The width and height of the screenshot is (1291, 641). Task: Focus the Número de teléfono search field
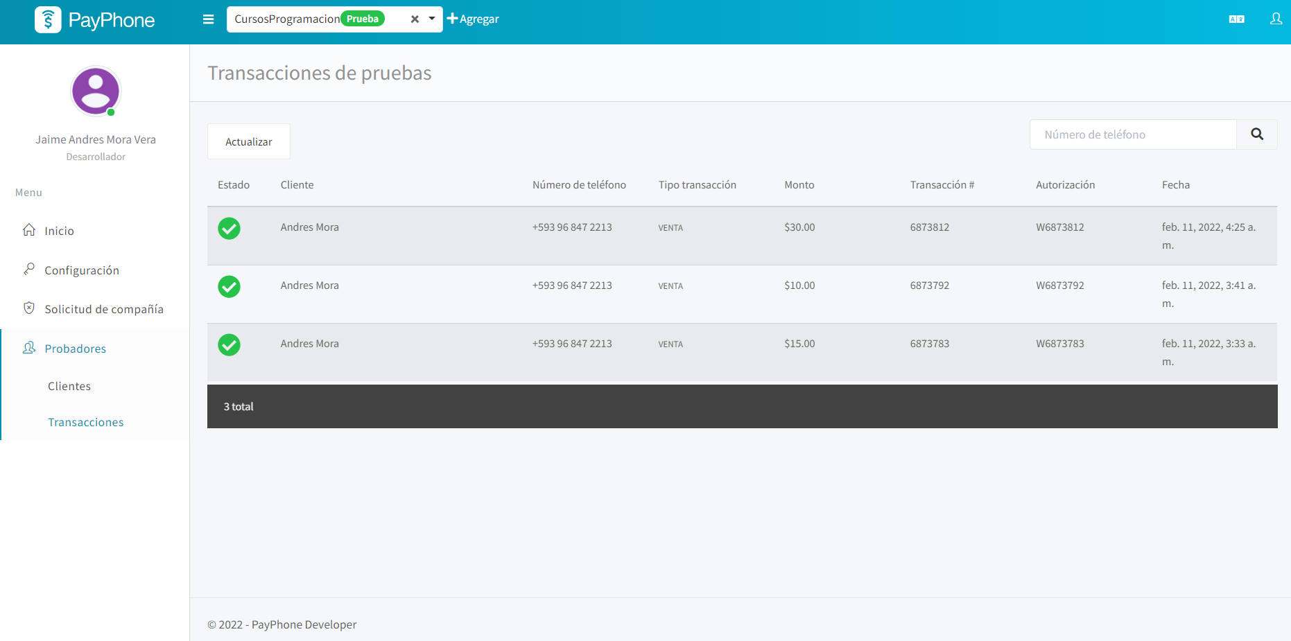[1134, 134]
